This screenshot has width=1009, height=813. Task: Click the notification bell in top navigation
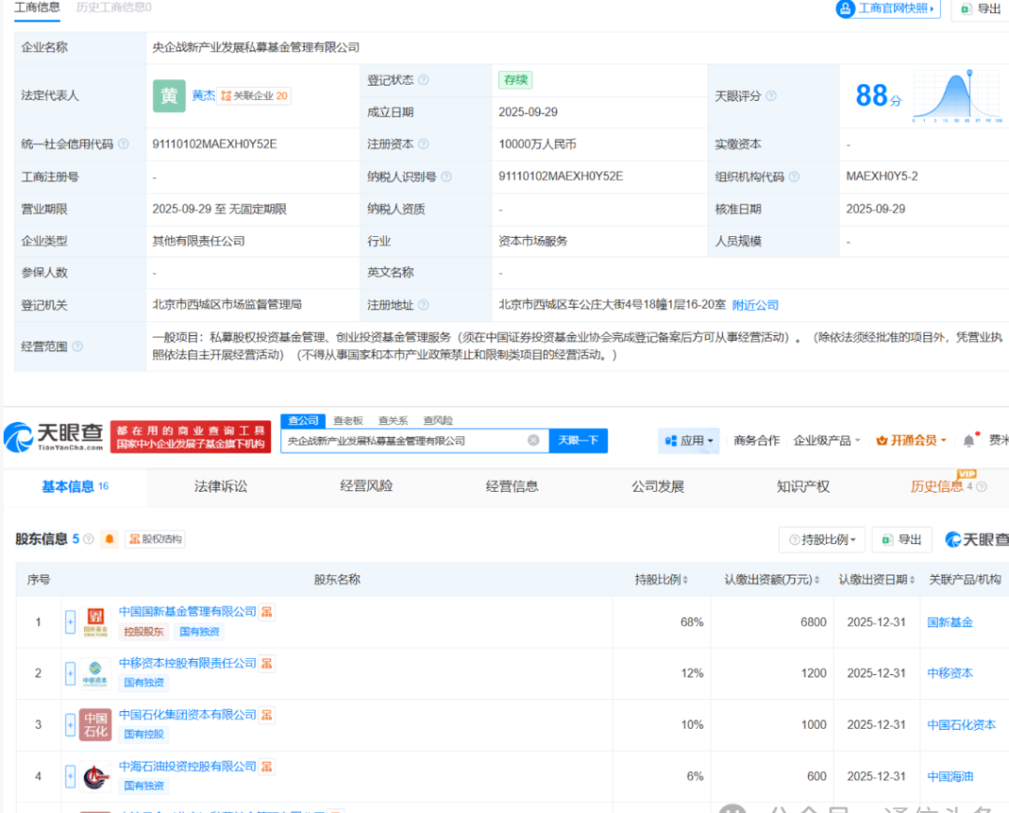click(x=969, y=441)
